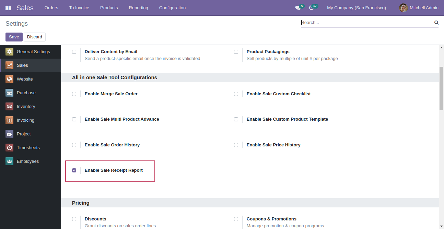Viewport: 444px width, 229px height.
Task: Click the Sales chart icon in sidebar
Action: [x=10, y=65]
